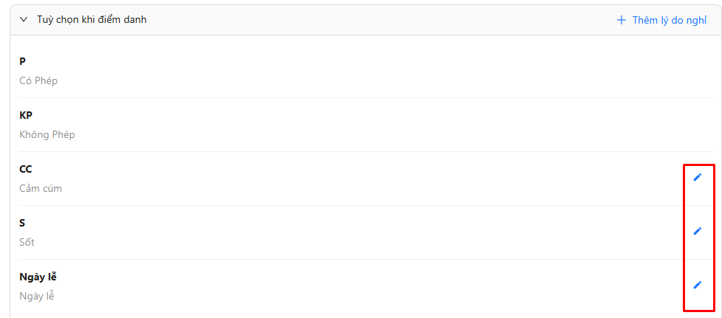The height and width of the screenshot is (318, 722).
Task: Select the bold "P" code label
Action: [23, 61]
